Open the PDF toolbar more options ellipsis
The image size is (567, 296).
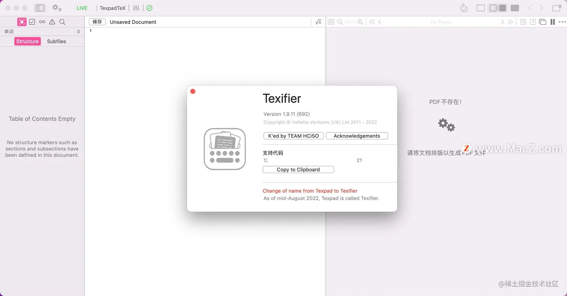(x=562, y=22)
